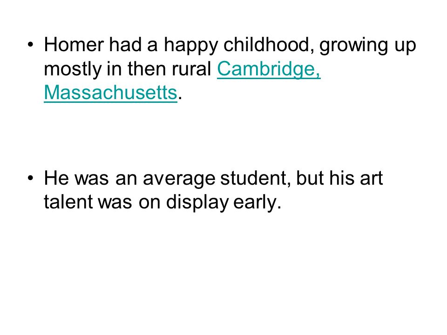Image resolution: width=447 pixels, height=335 pixels.
Task: Click the word display
Action: (197, 202)
